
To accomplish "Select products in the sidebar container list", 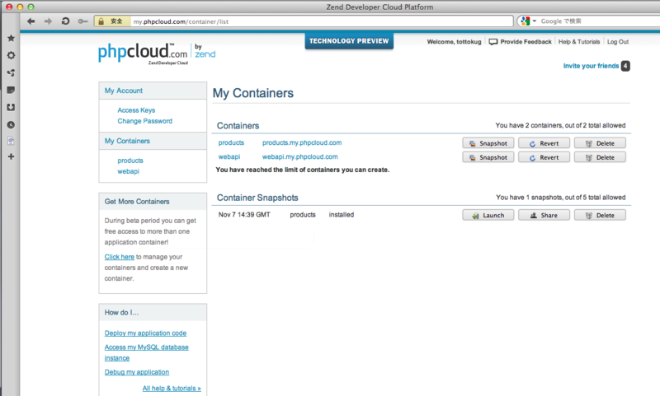I will pos(130,161).
